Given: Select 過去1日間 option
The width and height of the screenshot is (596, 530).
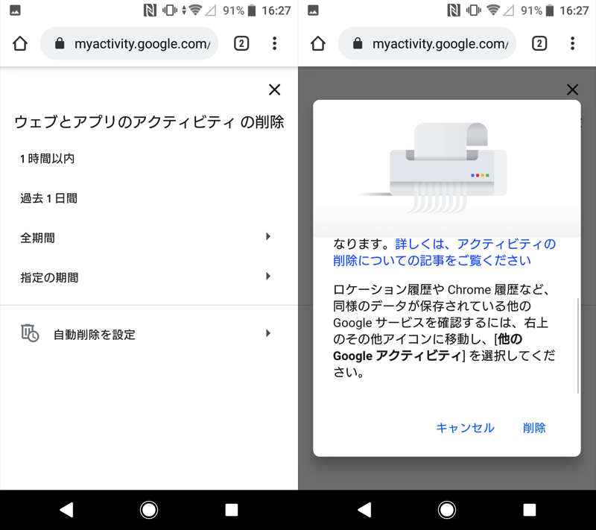Looking at the screenshot, I should click(49, 198).
